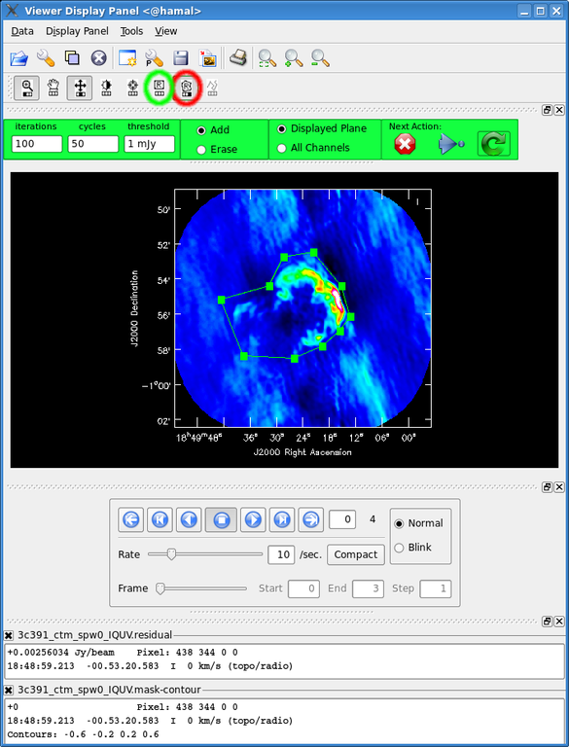Click the cycles input field
The height and width of the screenshot is (747, 569).
pyautogui.click(x=93, y=144)
